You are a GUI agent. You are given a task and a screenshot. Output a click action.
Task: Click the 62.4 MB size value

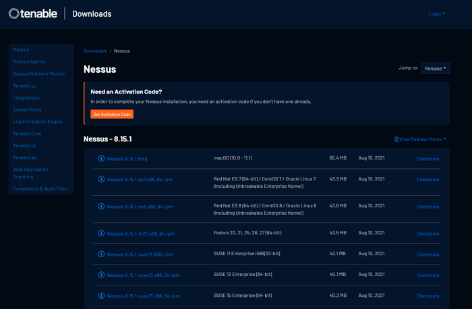338,158
